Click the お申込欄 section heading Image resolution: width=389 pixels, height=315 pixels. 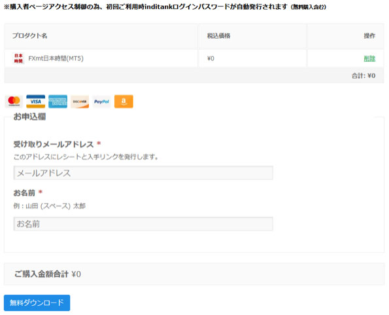[x=29, y=117]
